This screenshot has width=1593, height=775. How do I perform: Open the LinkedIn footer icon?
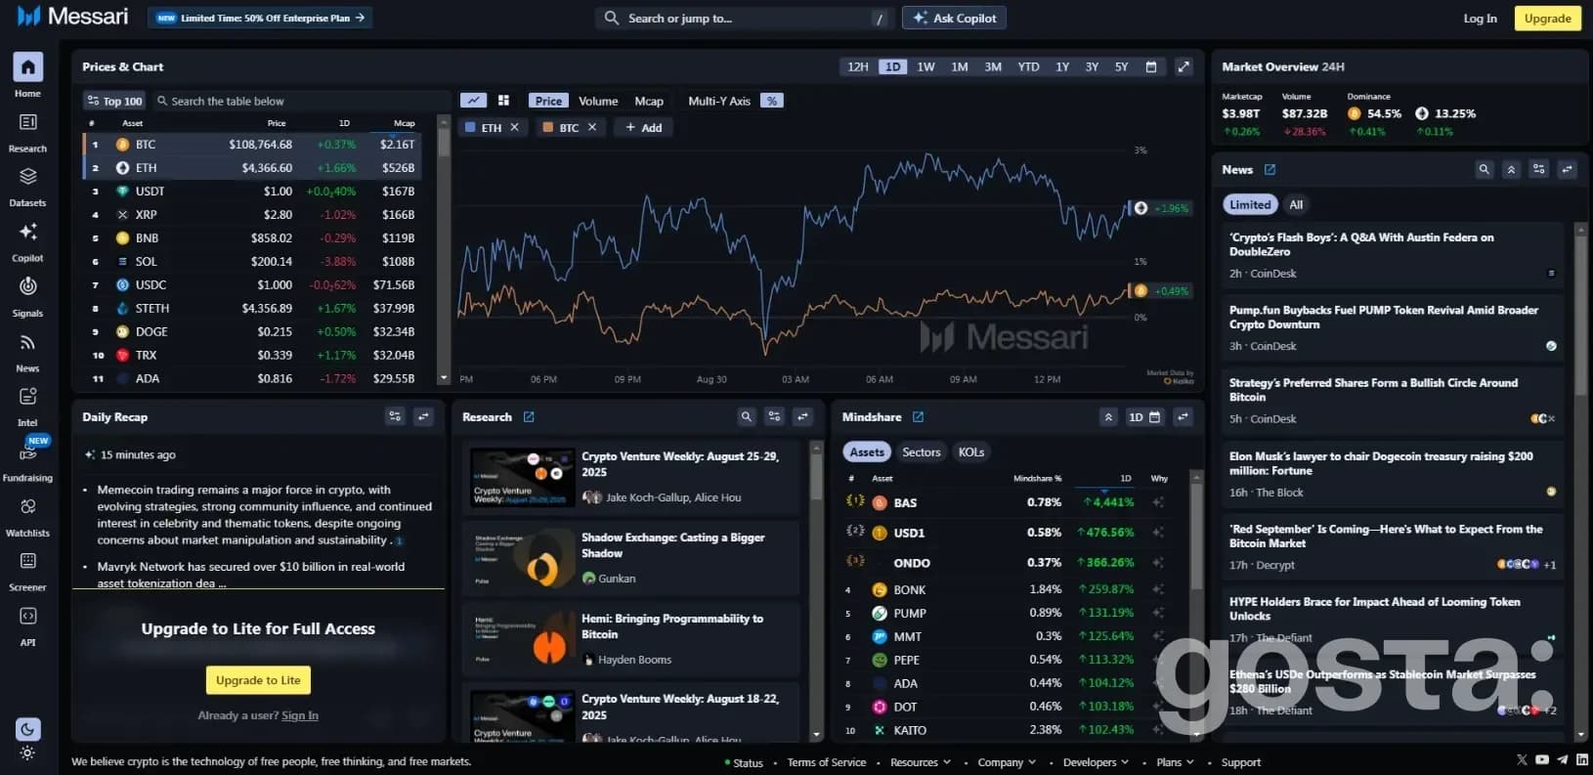[1582, 759]
